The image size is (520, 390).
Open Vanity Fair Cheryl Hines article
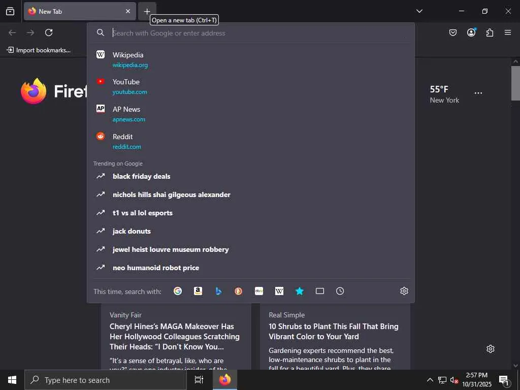[176, 336]
